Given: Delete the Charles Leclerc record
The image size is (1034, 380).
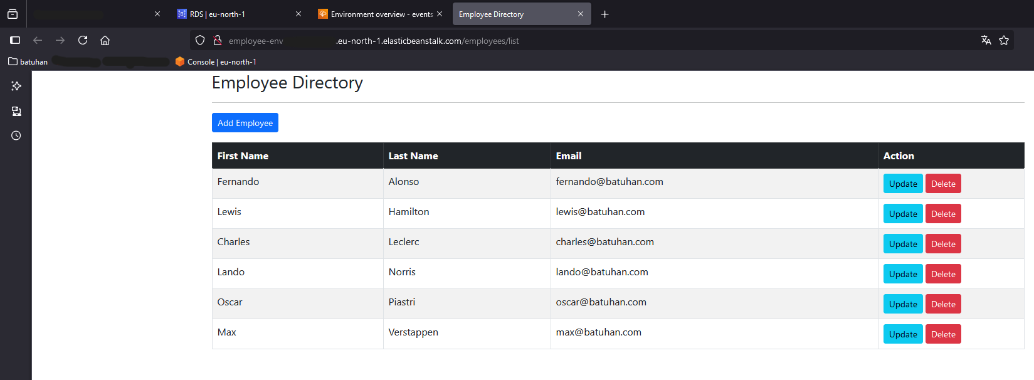Looking at the screenshot, I should tap(943, 244).
